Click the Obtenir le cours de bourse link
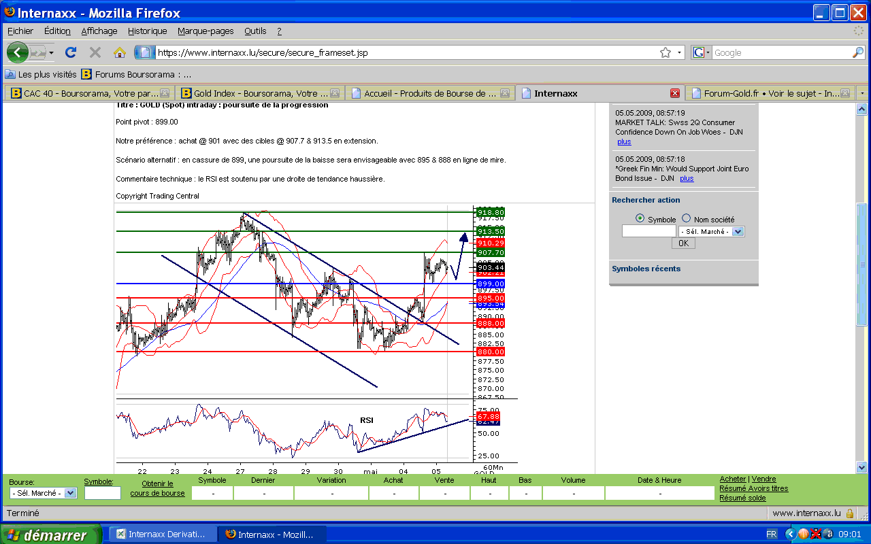Image resolution: width=871 pixels, height=544 pixels. (x=157, y=488)
